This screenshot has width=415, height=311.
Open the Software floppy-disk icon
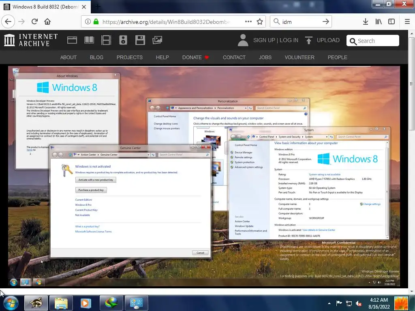(x=140, y=40)
